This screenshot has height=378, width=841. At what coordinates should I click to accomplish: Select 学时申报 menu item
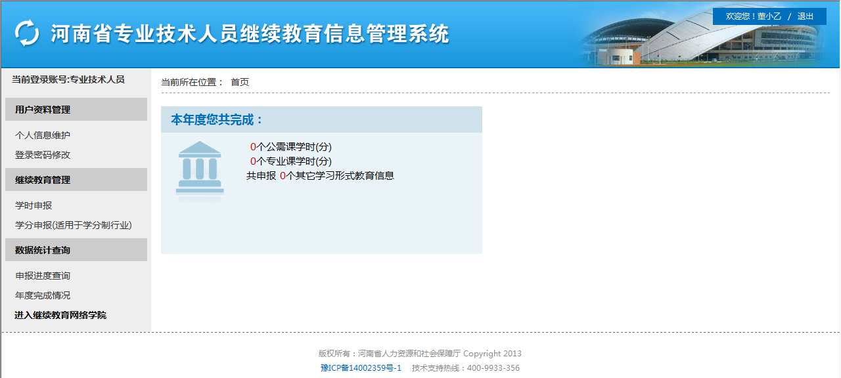click(34, 205)
